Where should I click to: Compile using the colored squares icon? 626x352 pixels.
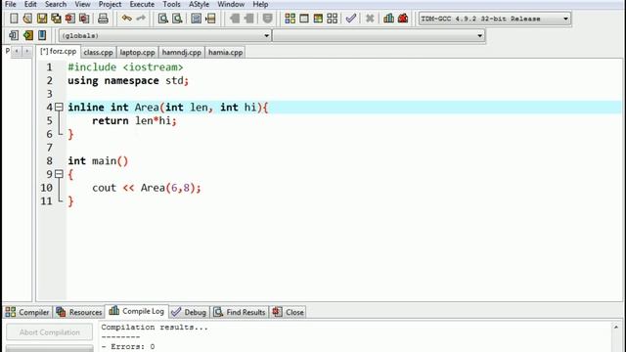point(291,19)
